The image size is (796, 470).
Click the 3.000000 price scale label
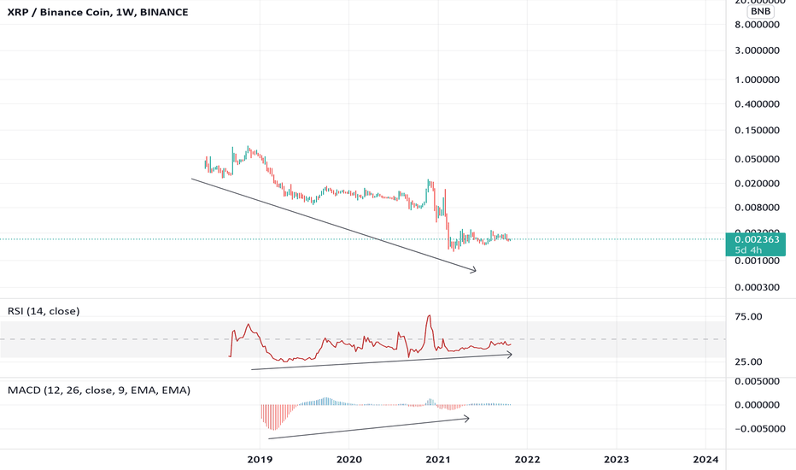(757, 50)
